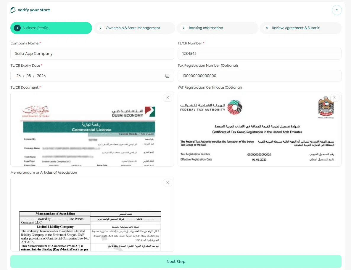Open the Ownership & Store Management step
This screenshot has width=351, height=270.
point(134,28)
